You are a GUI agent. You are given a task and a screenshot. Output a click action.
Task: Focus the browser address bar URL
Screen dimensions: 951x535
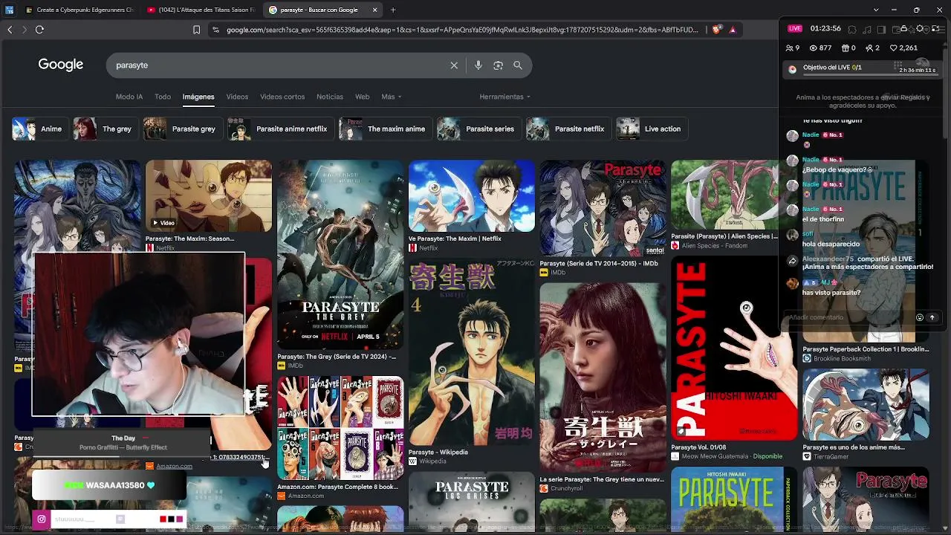(462, 30)
